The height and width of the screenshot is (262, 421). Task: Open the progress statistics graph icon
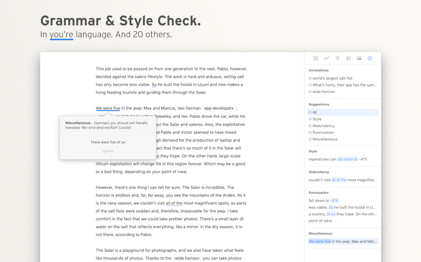pyautogui.click(x=327, y=58)
